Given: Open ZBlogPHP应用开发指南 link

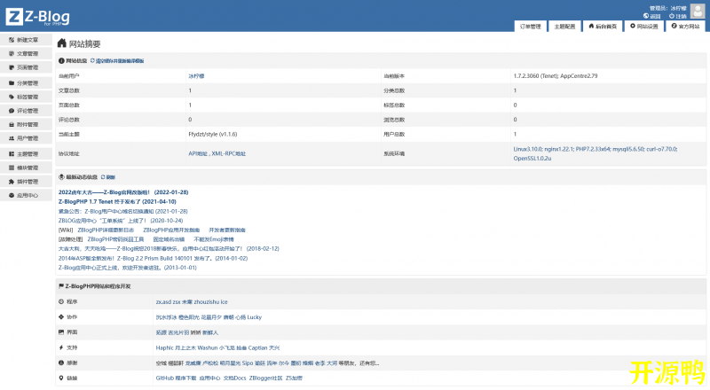Looking at the screenshot, I should [171, 230].
